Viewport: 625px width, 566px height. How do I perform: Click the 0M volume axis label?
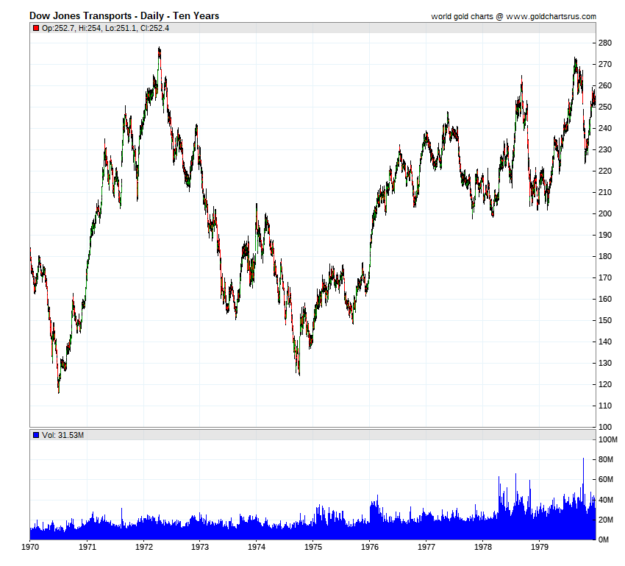click(x=604, y=540)
